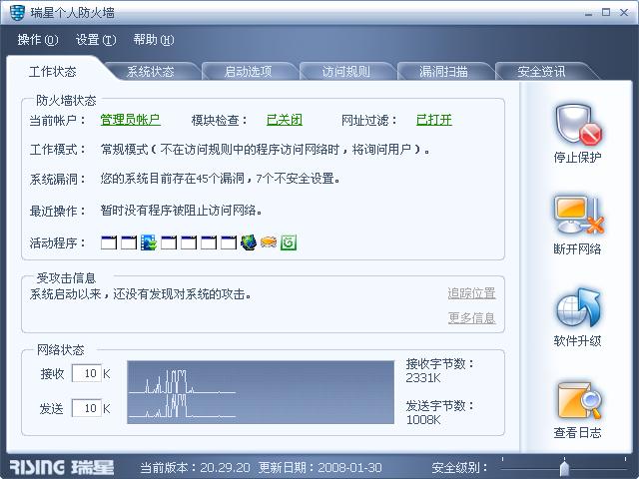
Task: Click the Rising shield icon in title bar
Action: point(17,13)
